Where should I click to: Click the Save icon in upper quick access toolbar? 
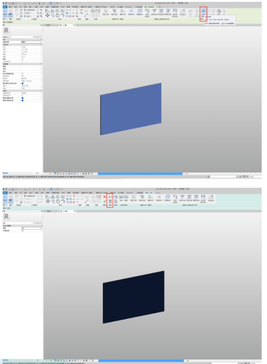pyautogui.click(x=12, y=3)
